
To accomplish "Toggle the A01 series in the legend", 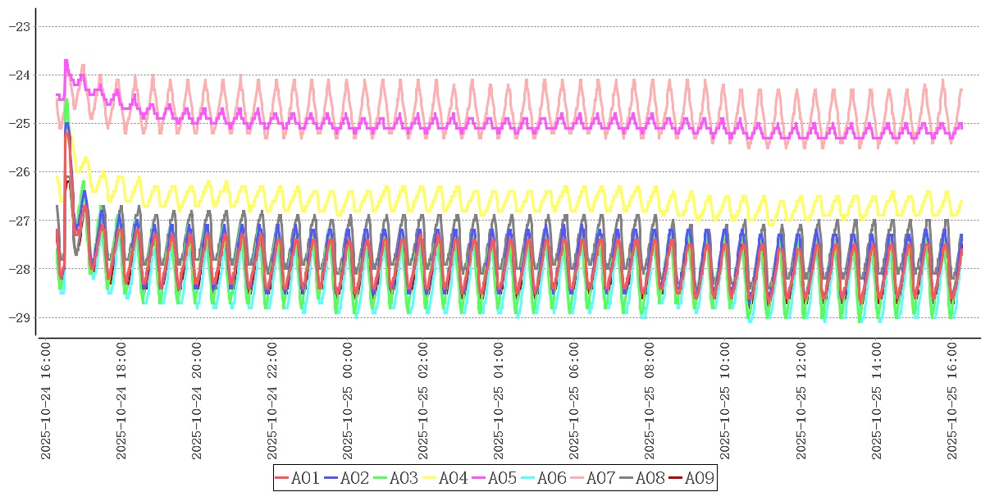I will tap(297, 478).
